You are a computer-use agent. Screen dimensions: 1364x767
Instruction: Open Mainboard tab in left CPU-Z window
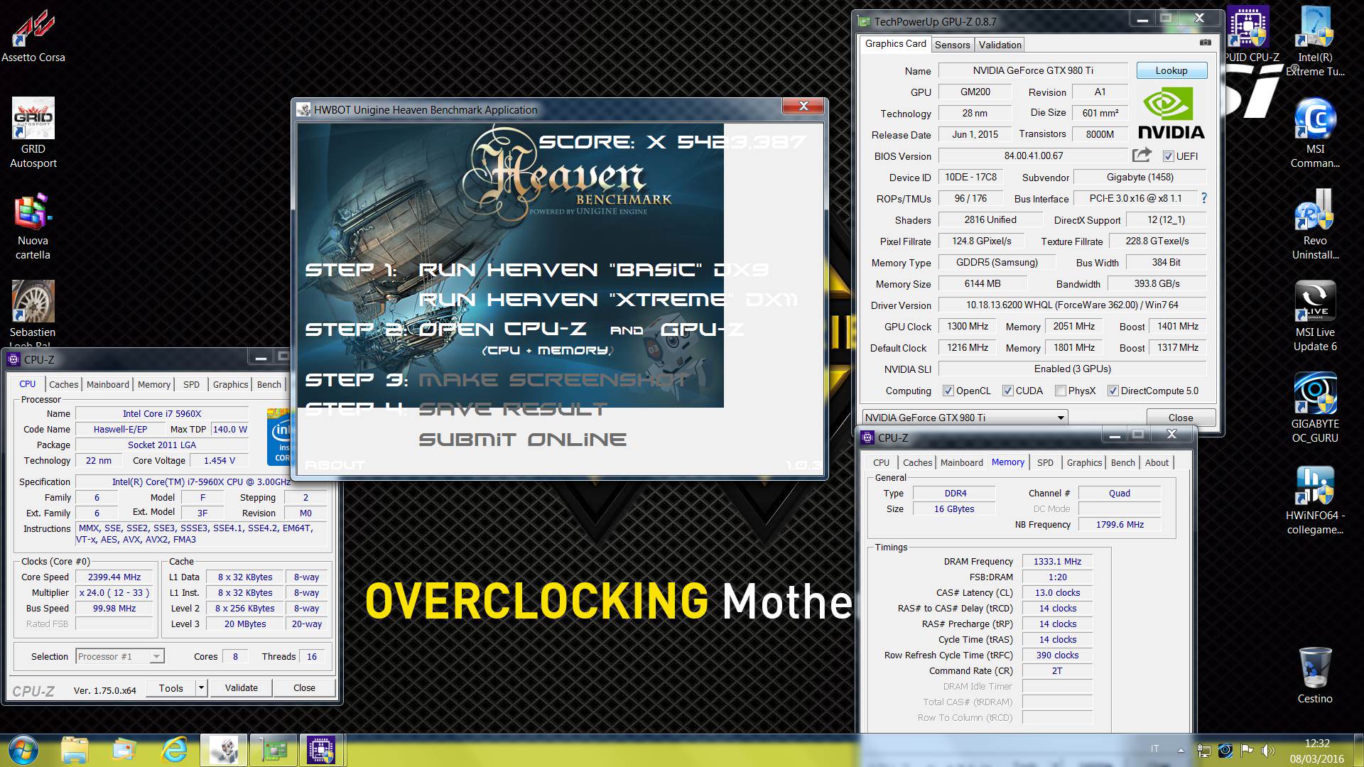(108, 384)
